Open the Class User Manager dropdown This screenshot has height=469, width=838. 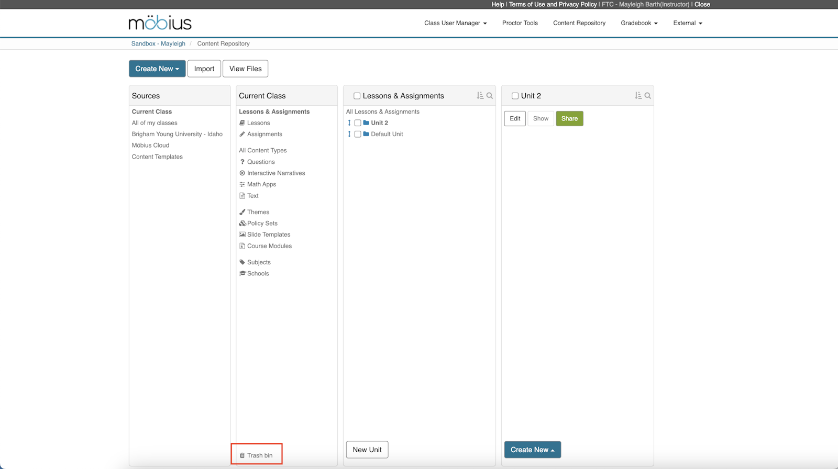click(x=455, y=23)
